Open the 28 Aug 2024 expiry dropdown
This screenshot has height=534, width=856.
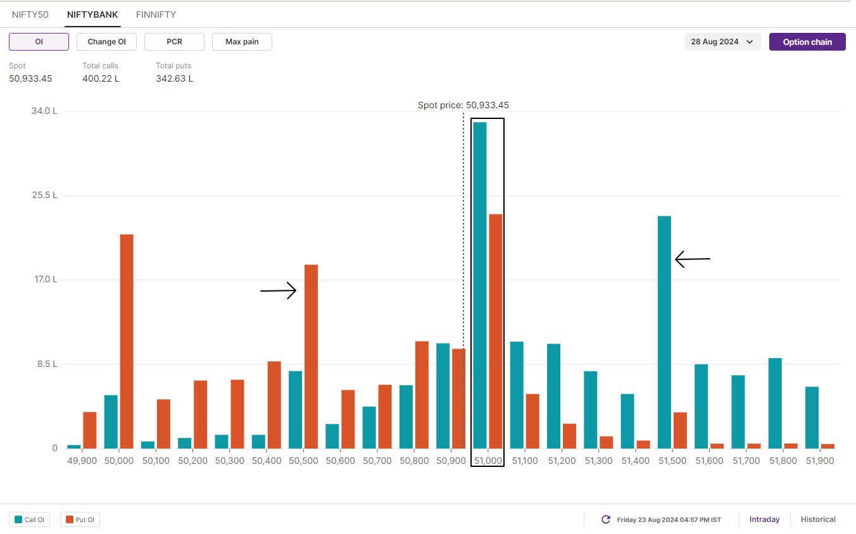tap(723, 42)
